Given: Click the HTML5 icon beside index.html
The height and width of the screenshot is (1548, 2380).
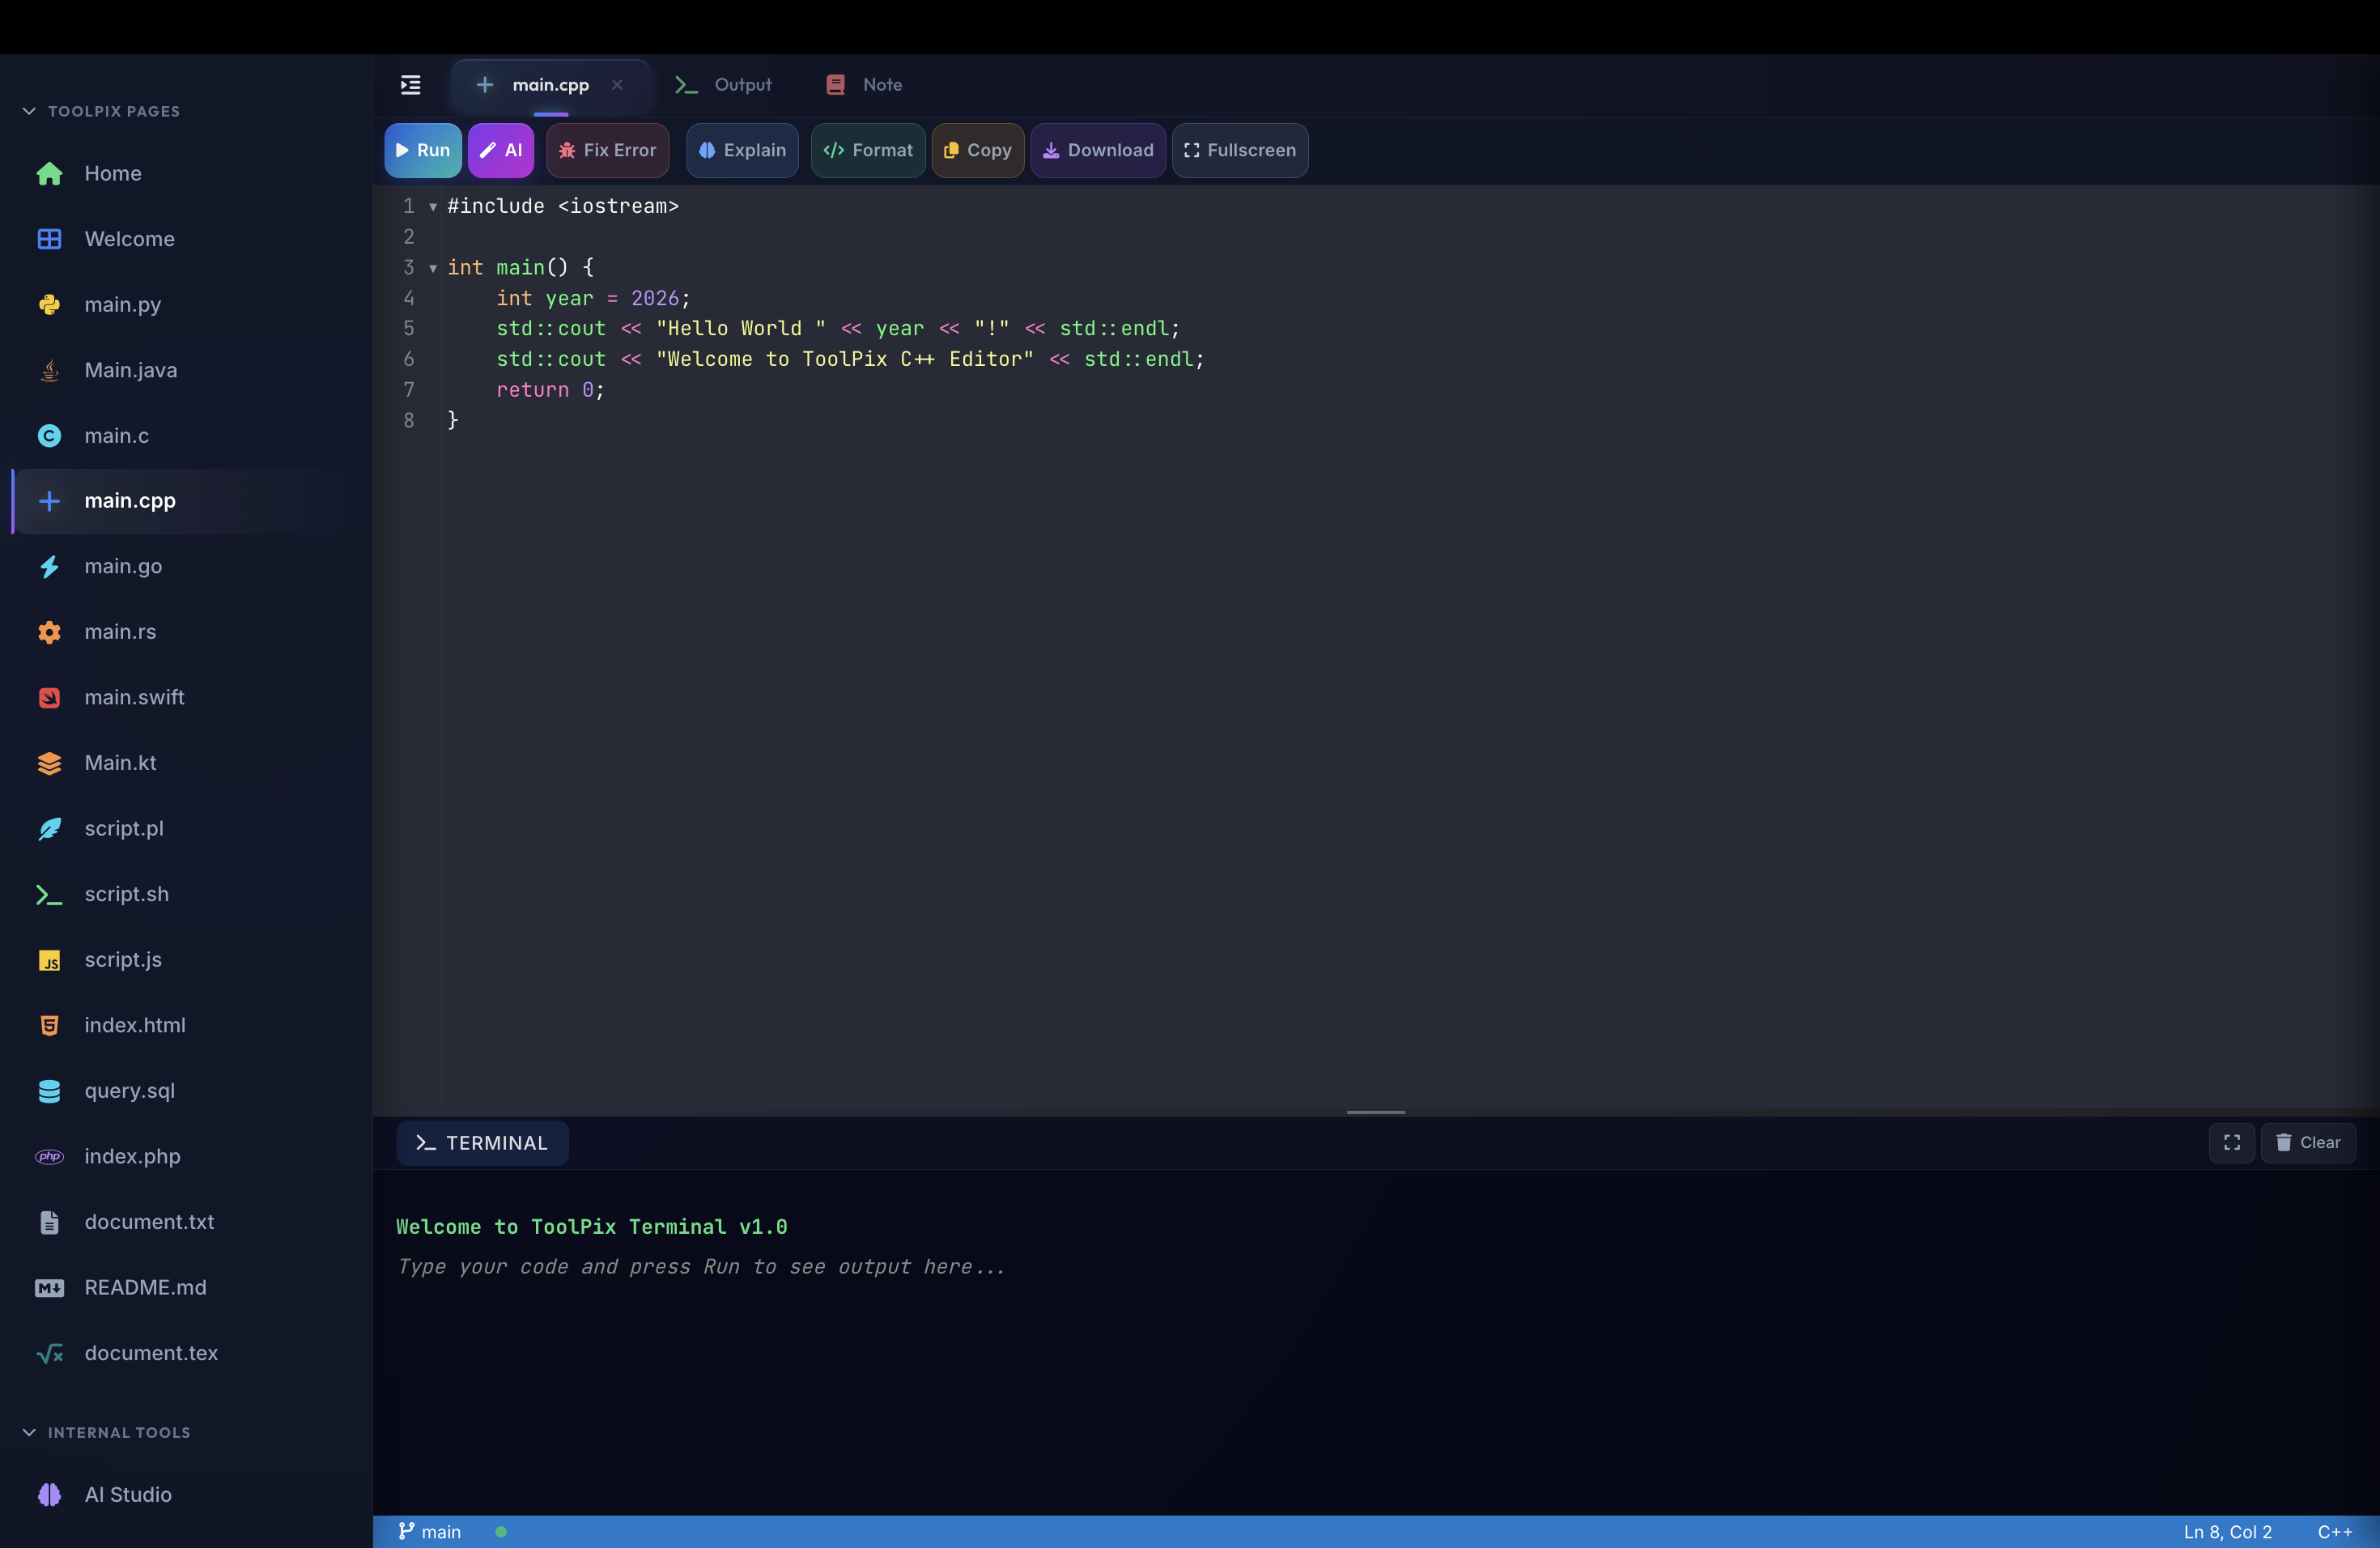Looking at the screenshot, I should [49, 1026].
